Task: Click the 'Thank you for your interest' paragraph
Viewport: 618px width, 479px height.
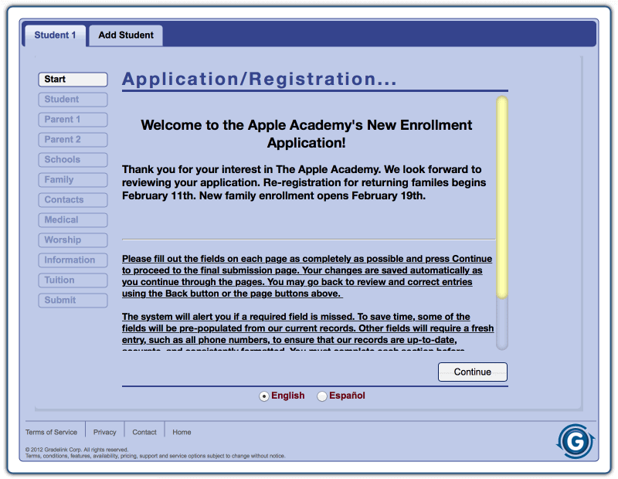Action: point(304,182)
